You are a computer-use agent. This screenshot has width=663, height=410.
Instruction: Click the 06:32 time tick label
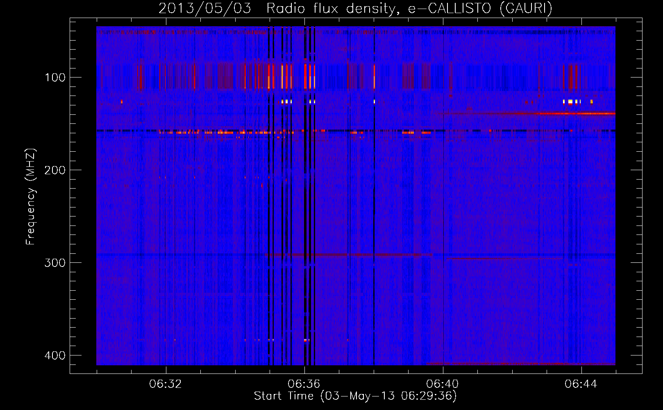tap(166, 384)
